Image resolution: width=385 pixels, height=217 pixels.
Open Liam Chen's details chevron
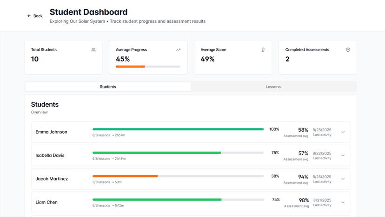pyautogui.click(x=343, y=202)
